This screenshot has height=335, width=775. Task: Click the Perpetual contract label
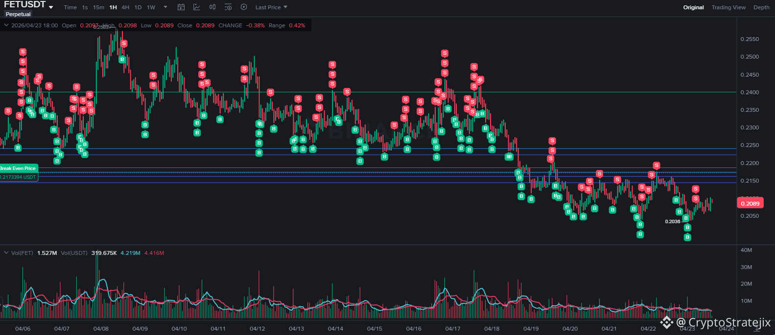click(x=18, y=14)
